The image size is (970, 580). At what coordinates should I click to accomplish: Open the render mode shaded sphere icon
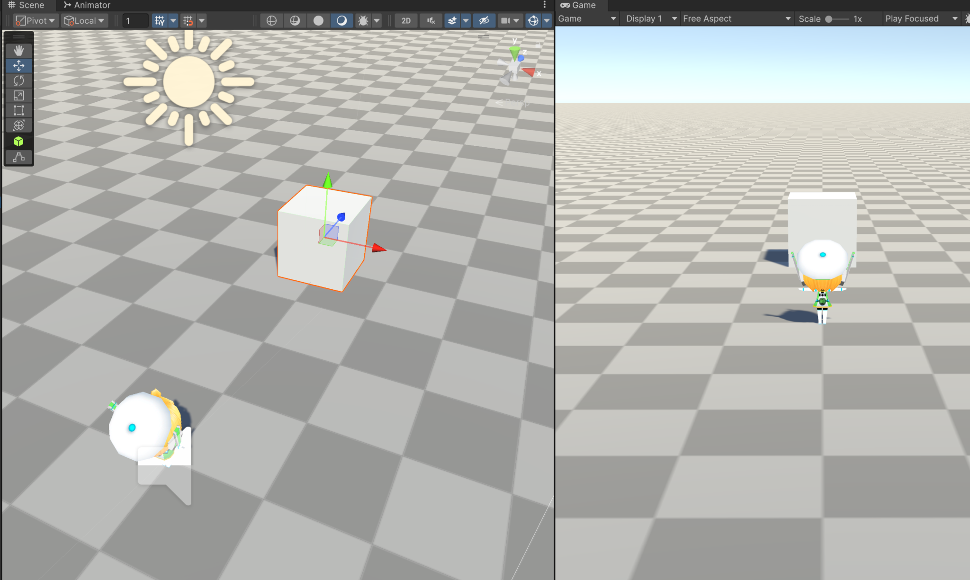coord(318,20)
